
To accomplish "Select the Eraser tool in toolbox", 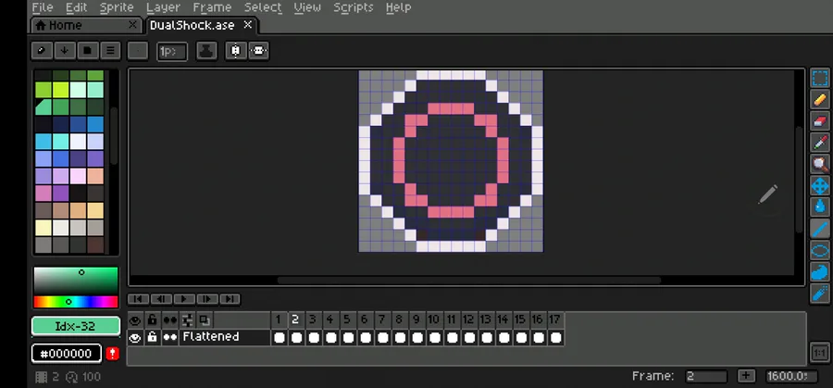I will click(x=820, y=121).
